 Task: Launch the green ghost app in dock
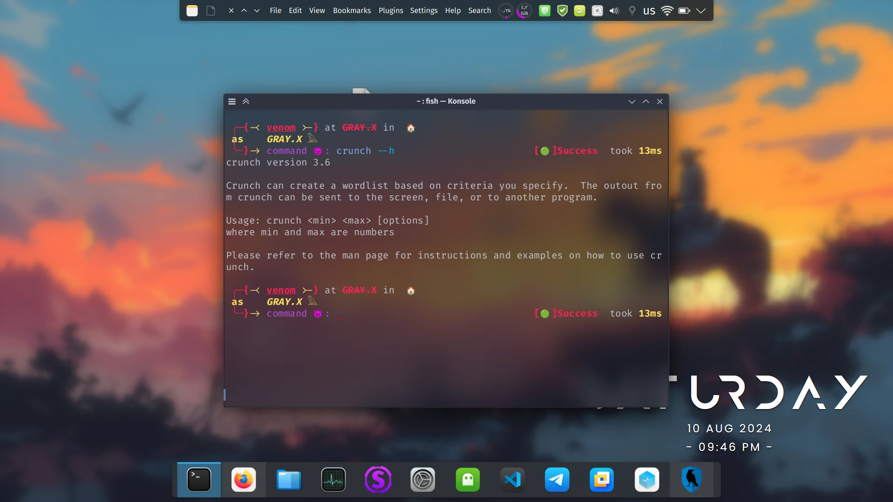(468, 480)
